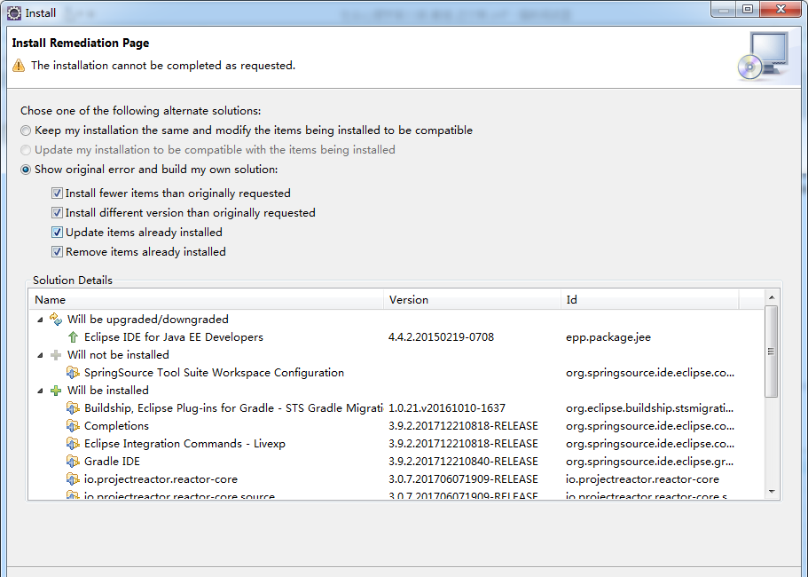The width and height of the screenshot is (808, 577).
Task: Select 'Will be upgraded/downgraded' tree row
Action: [x=148, y=320]
